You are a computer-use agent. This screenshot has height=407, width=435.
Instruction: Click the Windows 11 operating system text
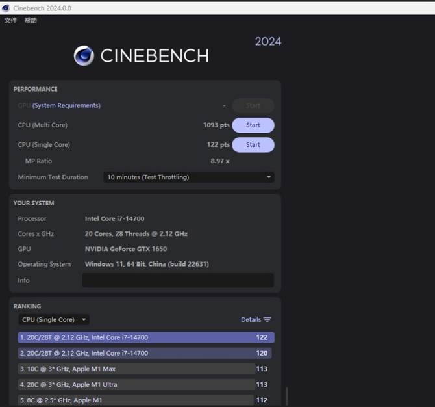147,264
